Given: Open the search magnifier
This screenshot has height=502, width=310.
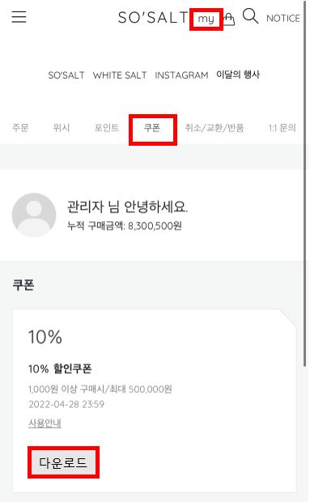Looking at the screenshot, I should coord(250,16).
